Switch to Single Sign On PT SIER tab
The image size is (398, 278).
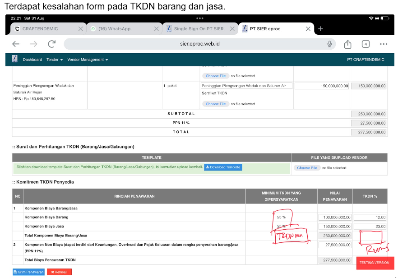coord(199,29)
